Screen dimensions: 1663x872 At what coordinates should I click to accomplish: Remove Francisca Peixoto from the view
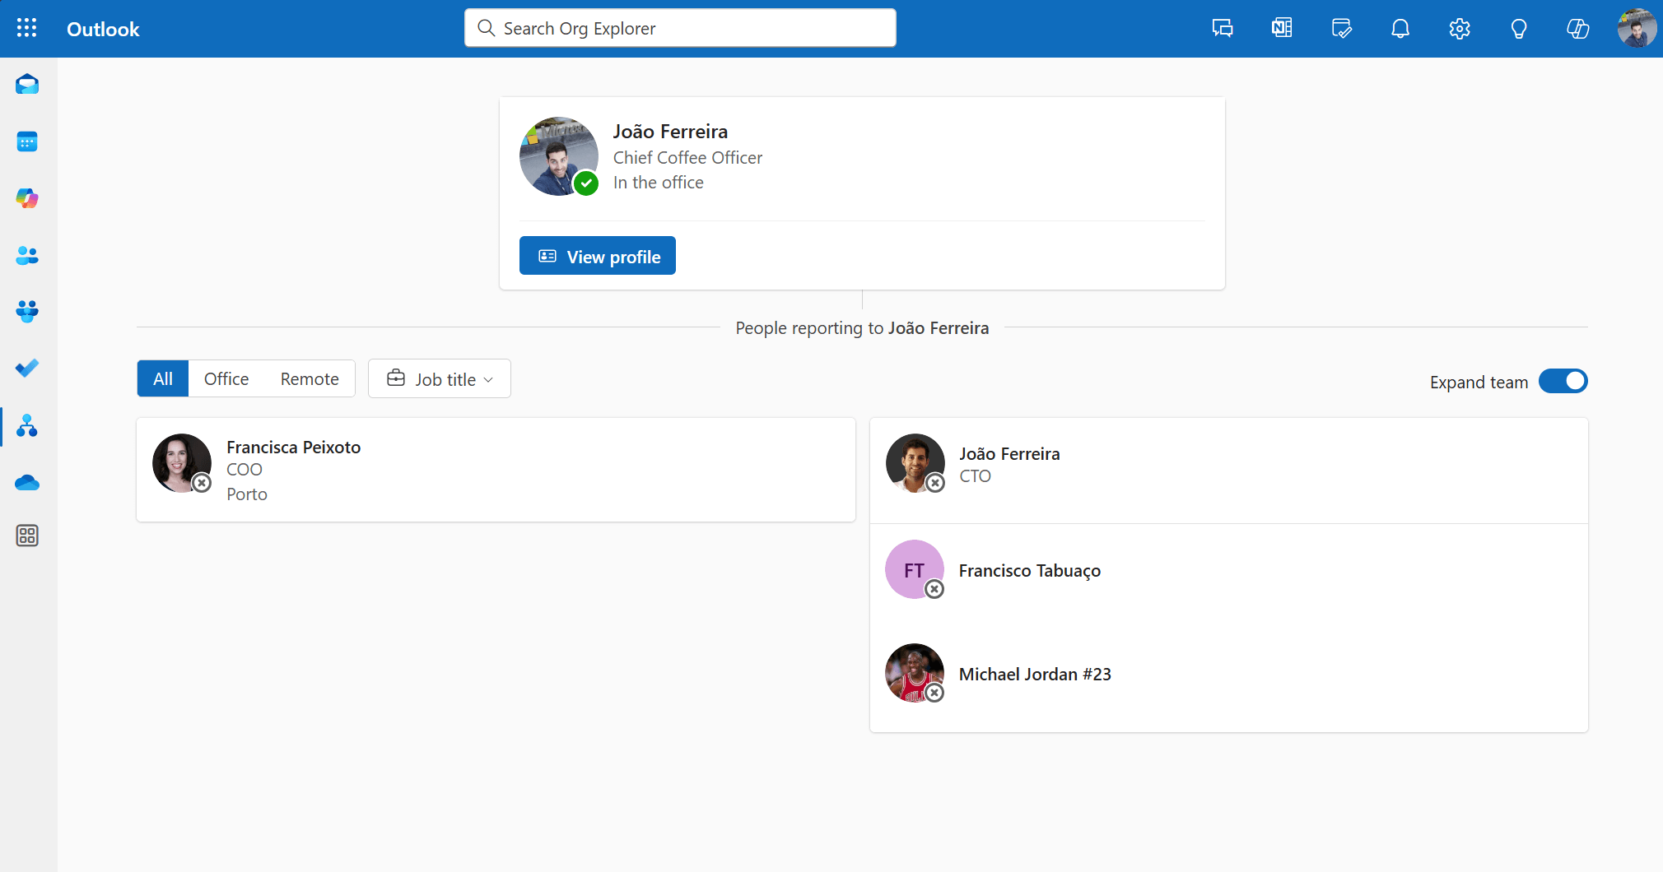pos(203,484)
